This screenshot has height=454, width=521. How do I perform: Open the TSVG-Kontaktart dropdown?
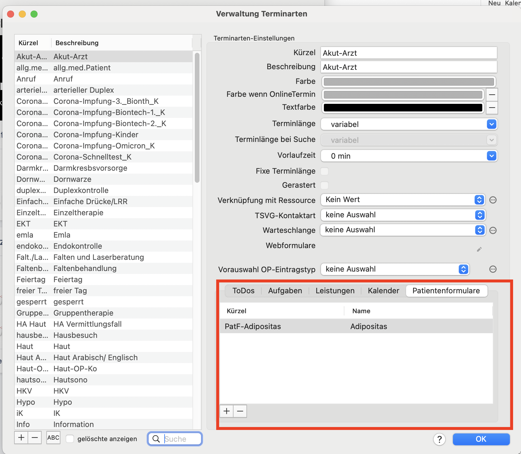(x=403, y=215)
